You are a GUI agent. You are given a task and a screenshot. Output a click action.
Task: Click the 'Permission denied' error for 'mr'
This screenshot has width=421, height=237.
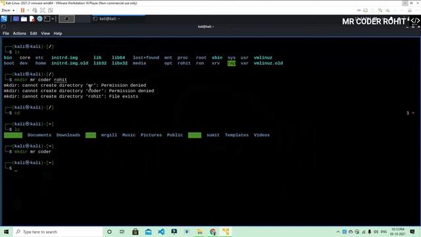click(124, 85)
